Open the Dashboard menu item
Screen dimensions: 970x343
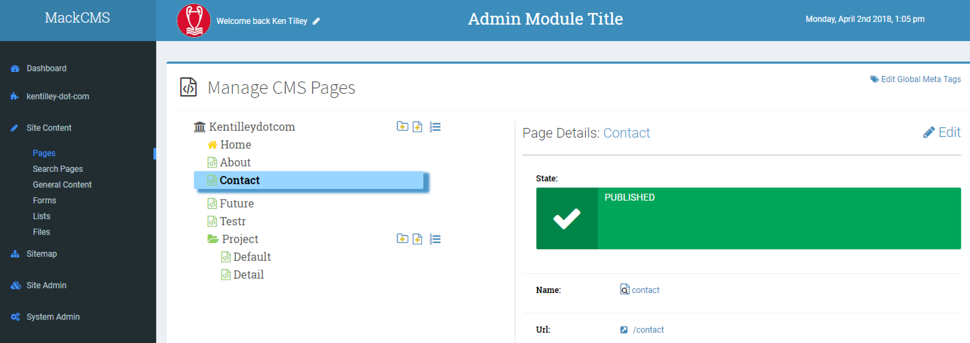tap(46, 68)
